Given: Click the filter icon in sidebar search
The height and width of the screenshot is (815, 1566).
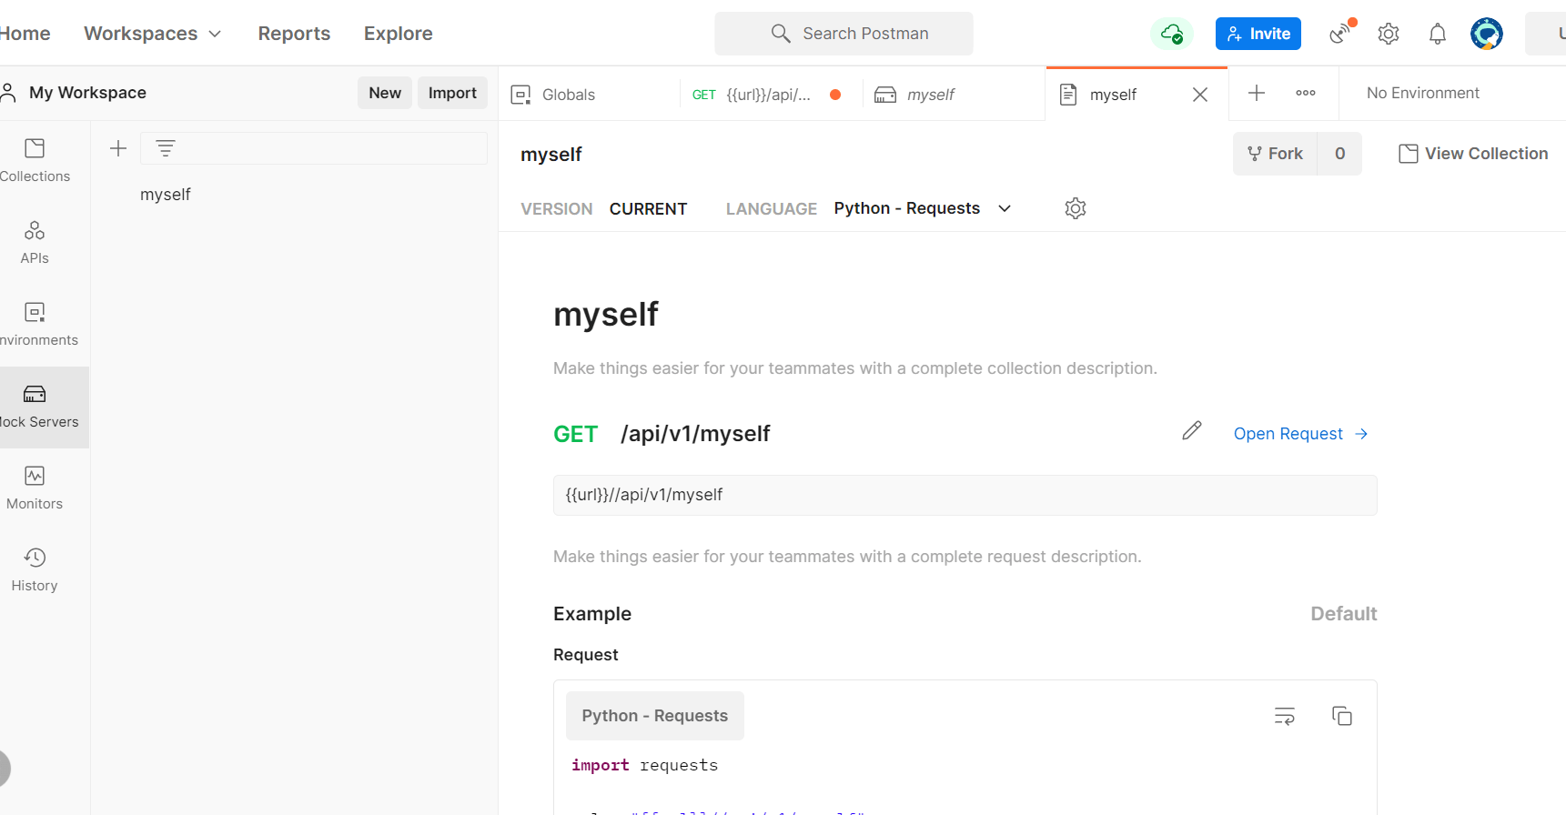Looking at the screenshot, I should click(166, 148).
